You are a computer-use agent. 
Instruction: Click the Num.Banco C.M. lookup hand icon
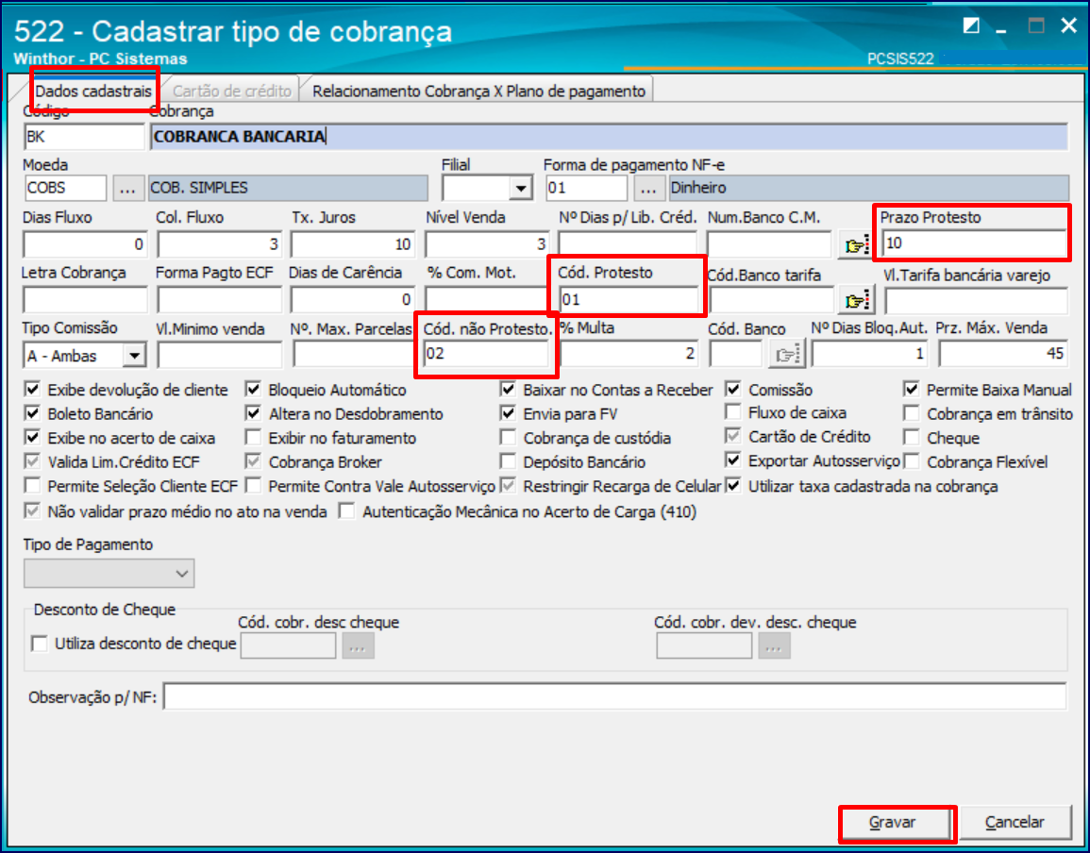(856, 244)
